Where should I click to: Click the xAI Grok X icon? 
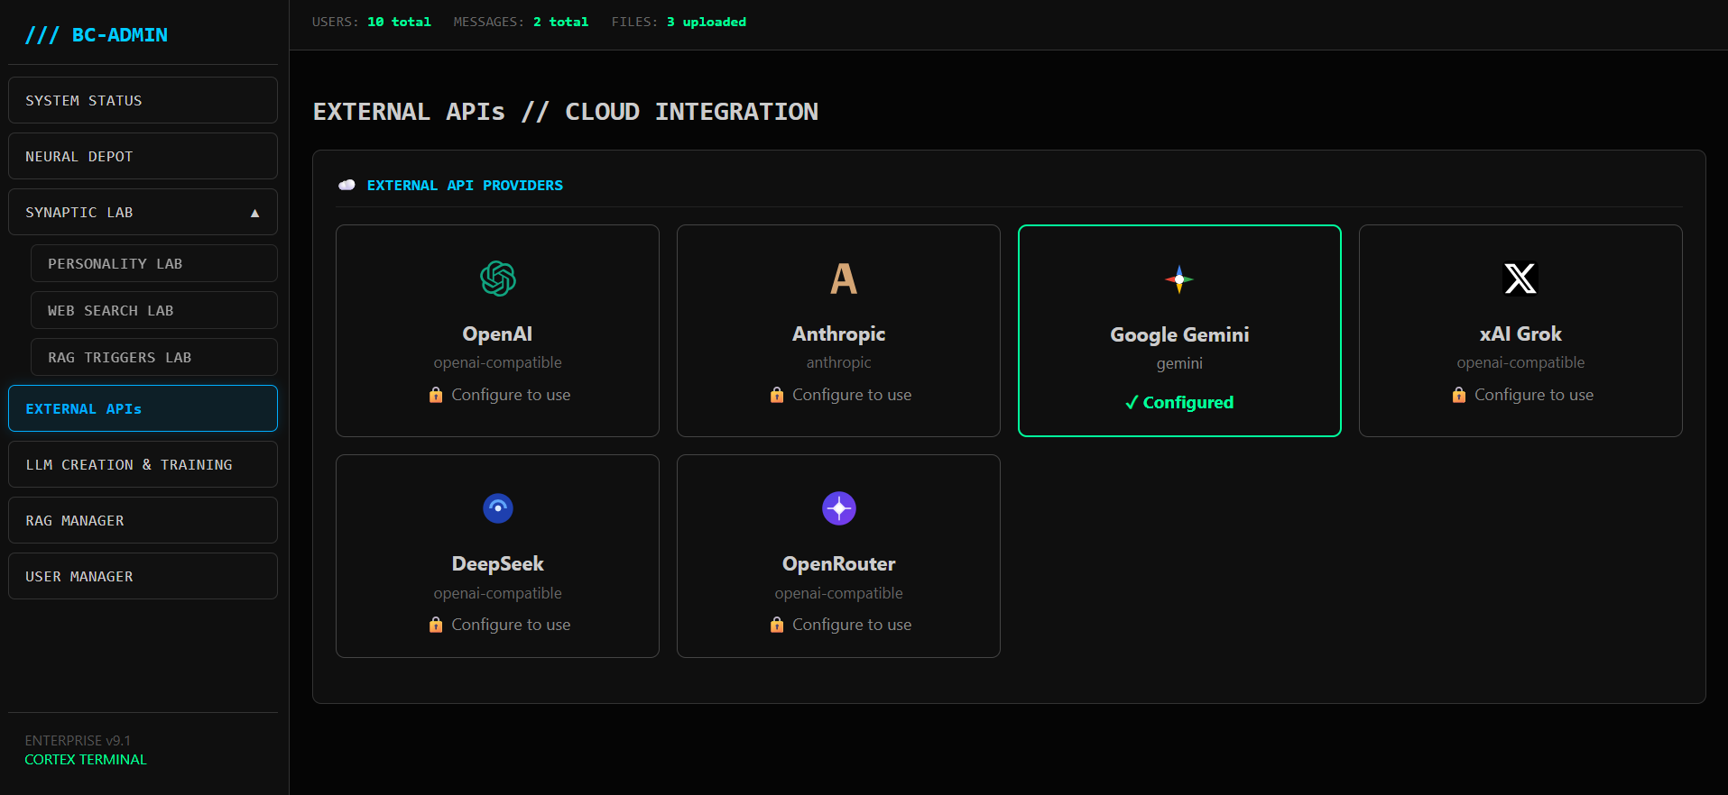(x=1520, y=279)
